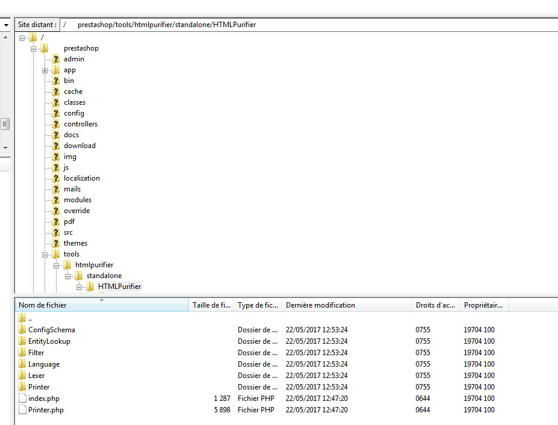
Task: Click the controllers folder question-mark icon
Action: [56, 124]
